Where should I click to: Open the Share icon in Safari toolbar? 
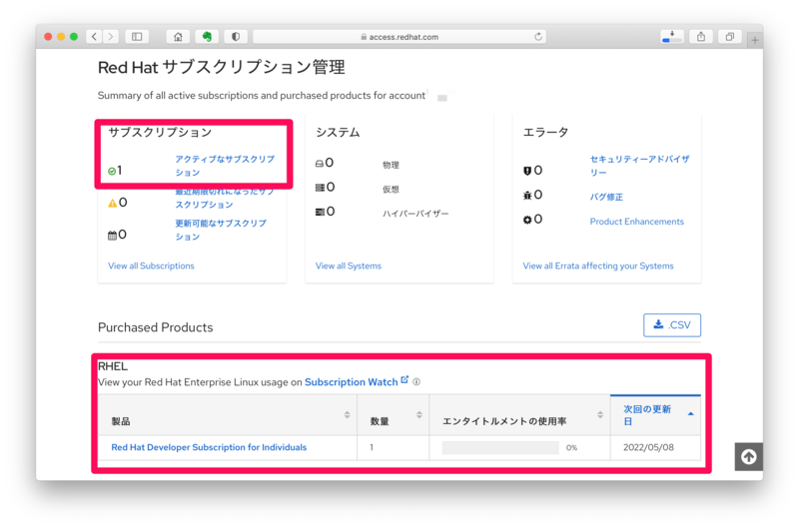(701, 37)
